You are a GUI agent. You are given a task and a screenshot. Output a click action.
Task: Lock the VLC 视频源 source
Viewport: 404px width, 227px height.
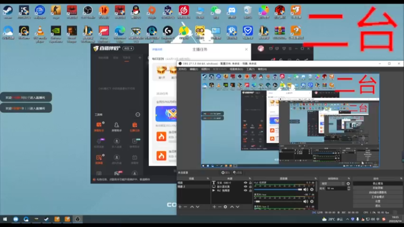(250, 191)
